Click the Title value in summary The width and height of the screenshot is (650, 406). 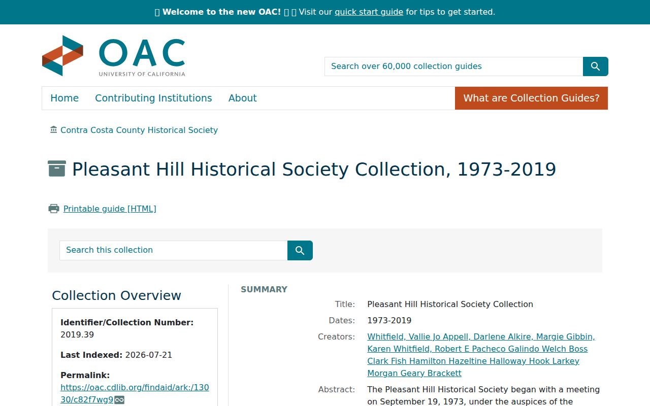tap(450, 304)
